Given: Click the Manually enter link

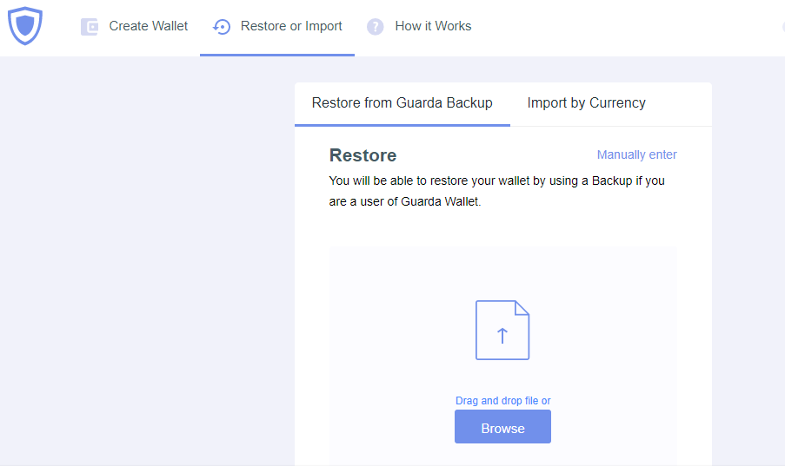Looking at the screenshot, I should pos(637,155).
